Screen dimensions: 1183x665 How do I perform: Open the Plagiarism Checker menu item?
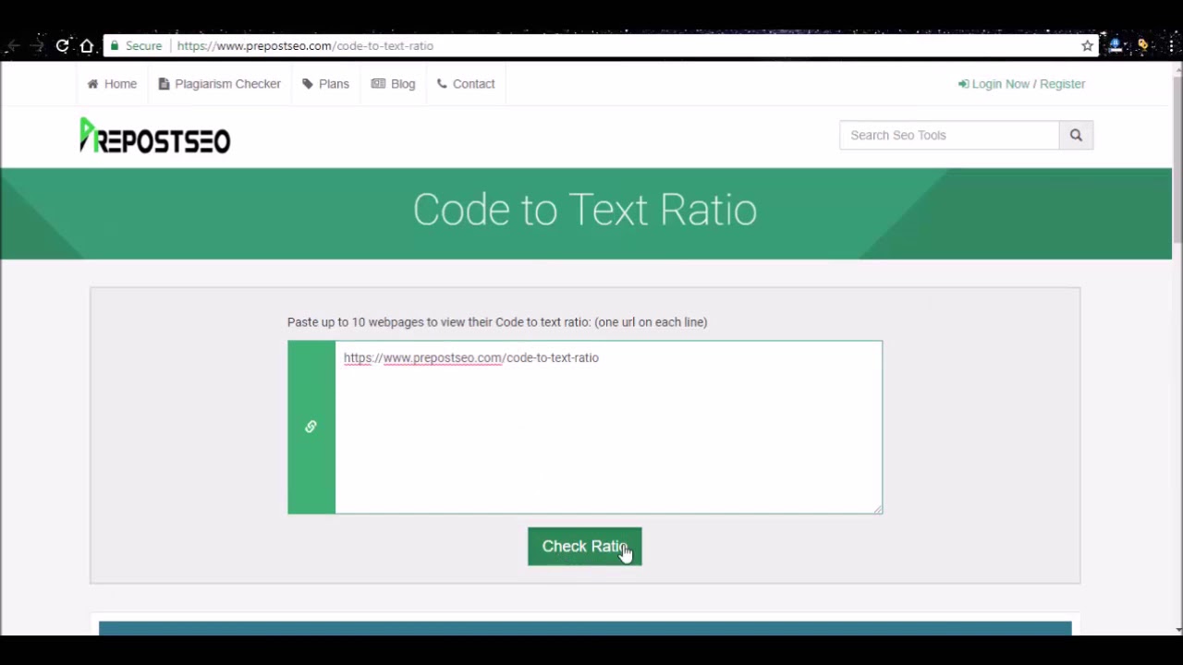(219, 84)
